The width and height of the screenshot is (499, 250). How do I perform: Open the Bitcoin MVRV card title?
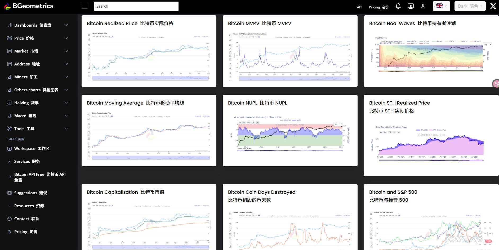pyautogui.click(x=260, y=23)
